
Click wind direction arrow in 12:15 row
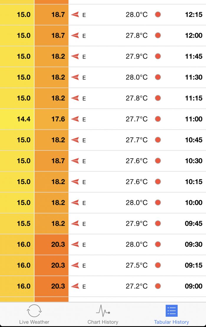click(x=75, y=14)
